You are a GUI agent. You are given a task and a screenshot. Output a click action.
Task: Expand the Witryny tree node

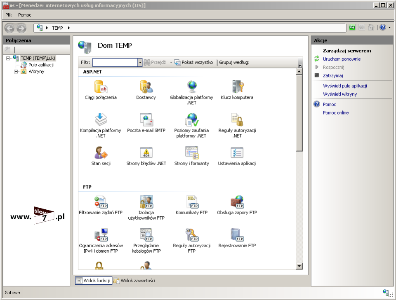click(16, 71)
